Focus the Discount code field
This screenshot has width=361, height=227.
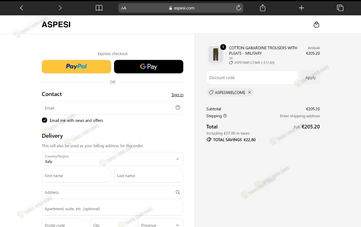(x=252, y=78)
